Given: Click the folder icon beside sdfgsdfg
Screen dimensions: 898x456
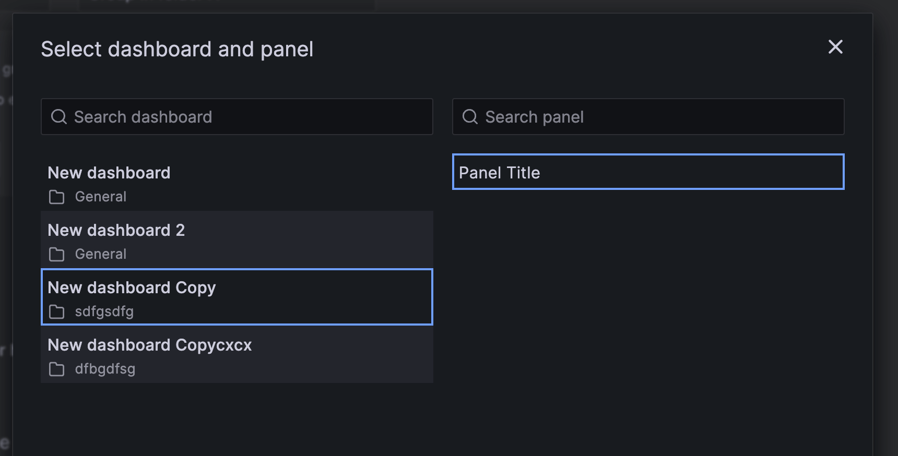Looking at the screenshot, I should (x=56, y=312).
